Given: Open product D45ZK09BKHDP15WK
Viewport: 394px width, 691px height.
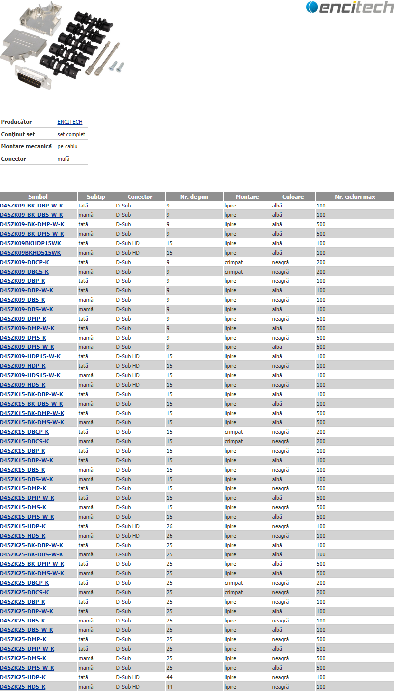Looking at the screenshot, I should coord(31,243).
